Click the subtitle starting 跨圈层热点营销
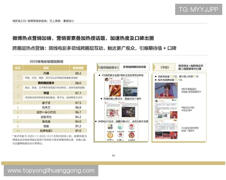 [94, 48]
